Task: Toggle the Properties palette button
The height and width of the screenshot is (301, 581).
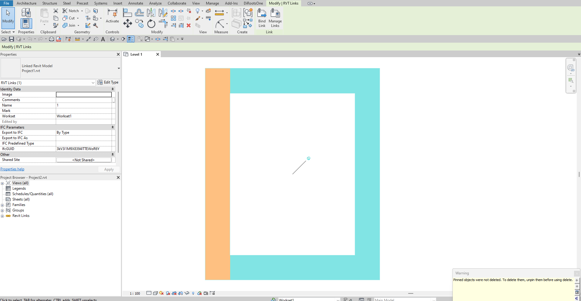Action: click(x=26, y=24)
